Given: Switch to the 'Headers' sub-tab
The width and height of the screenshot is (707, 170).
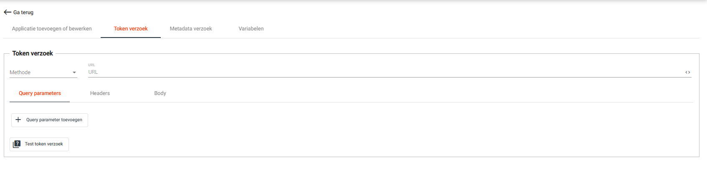Looking at the screenshot, I should [100, 93].
